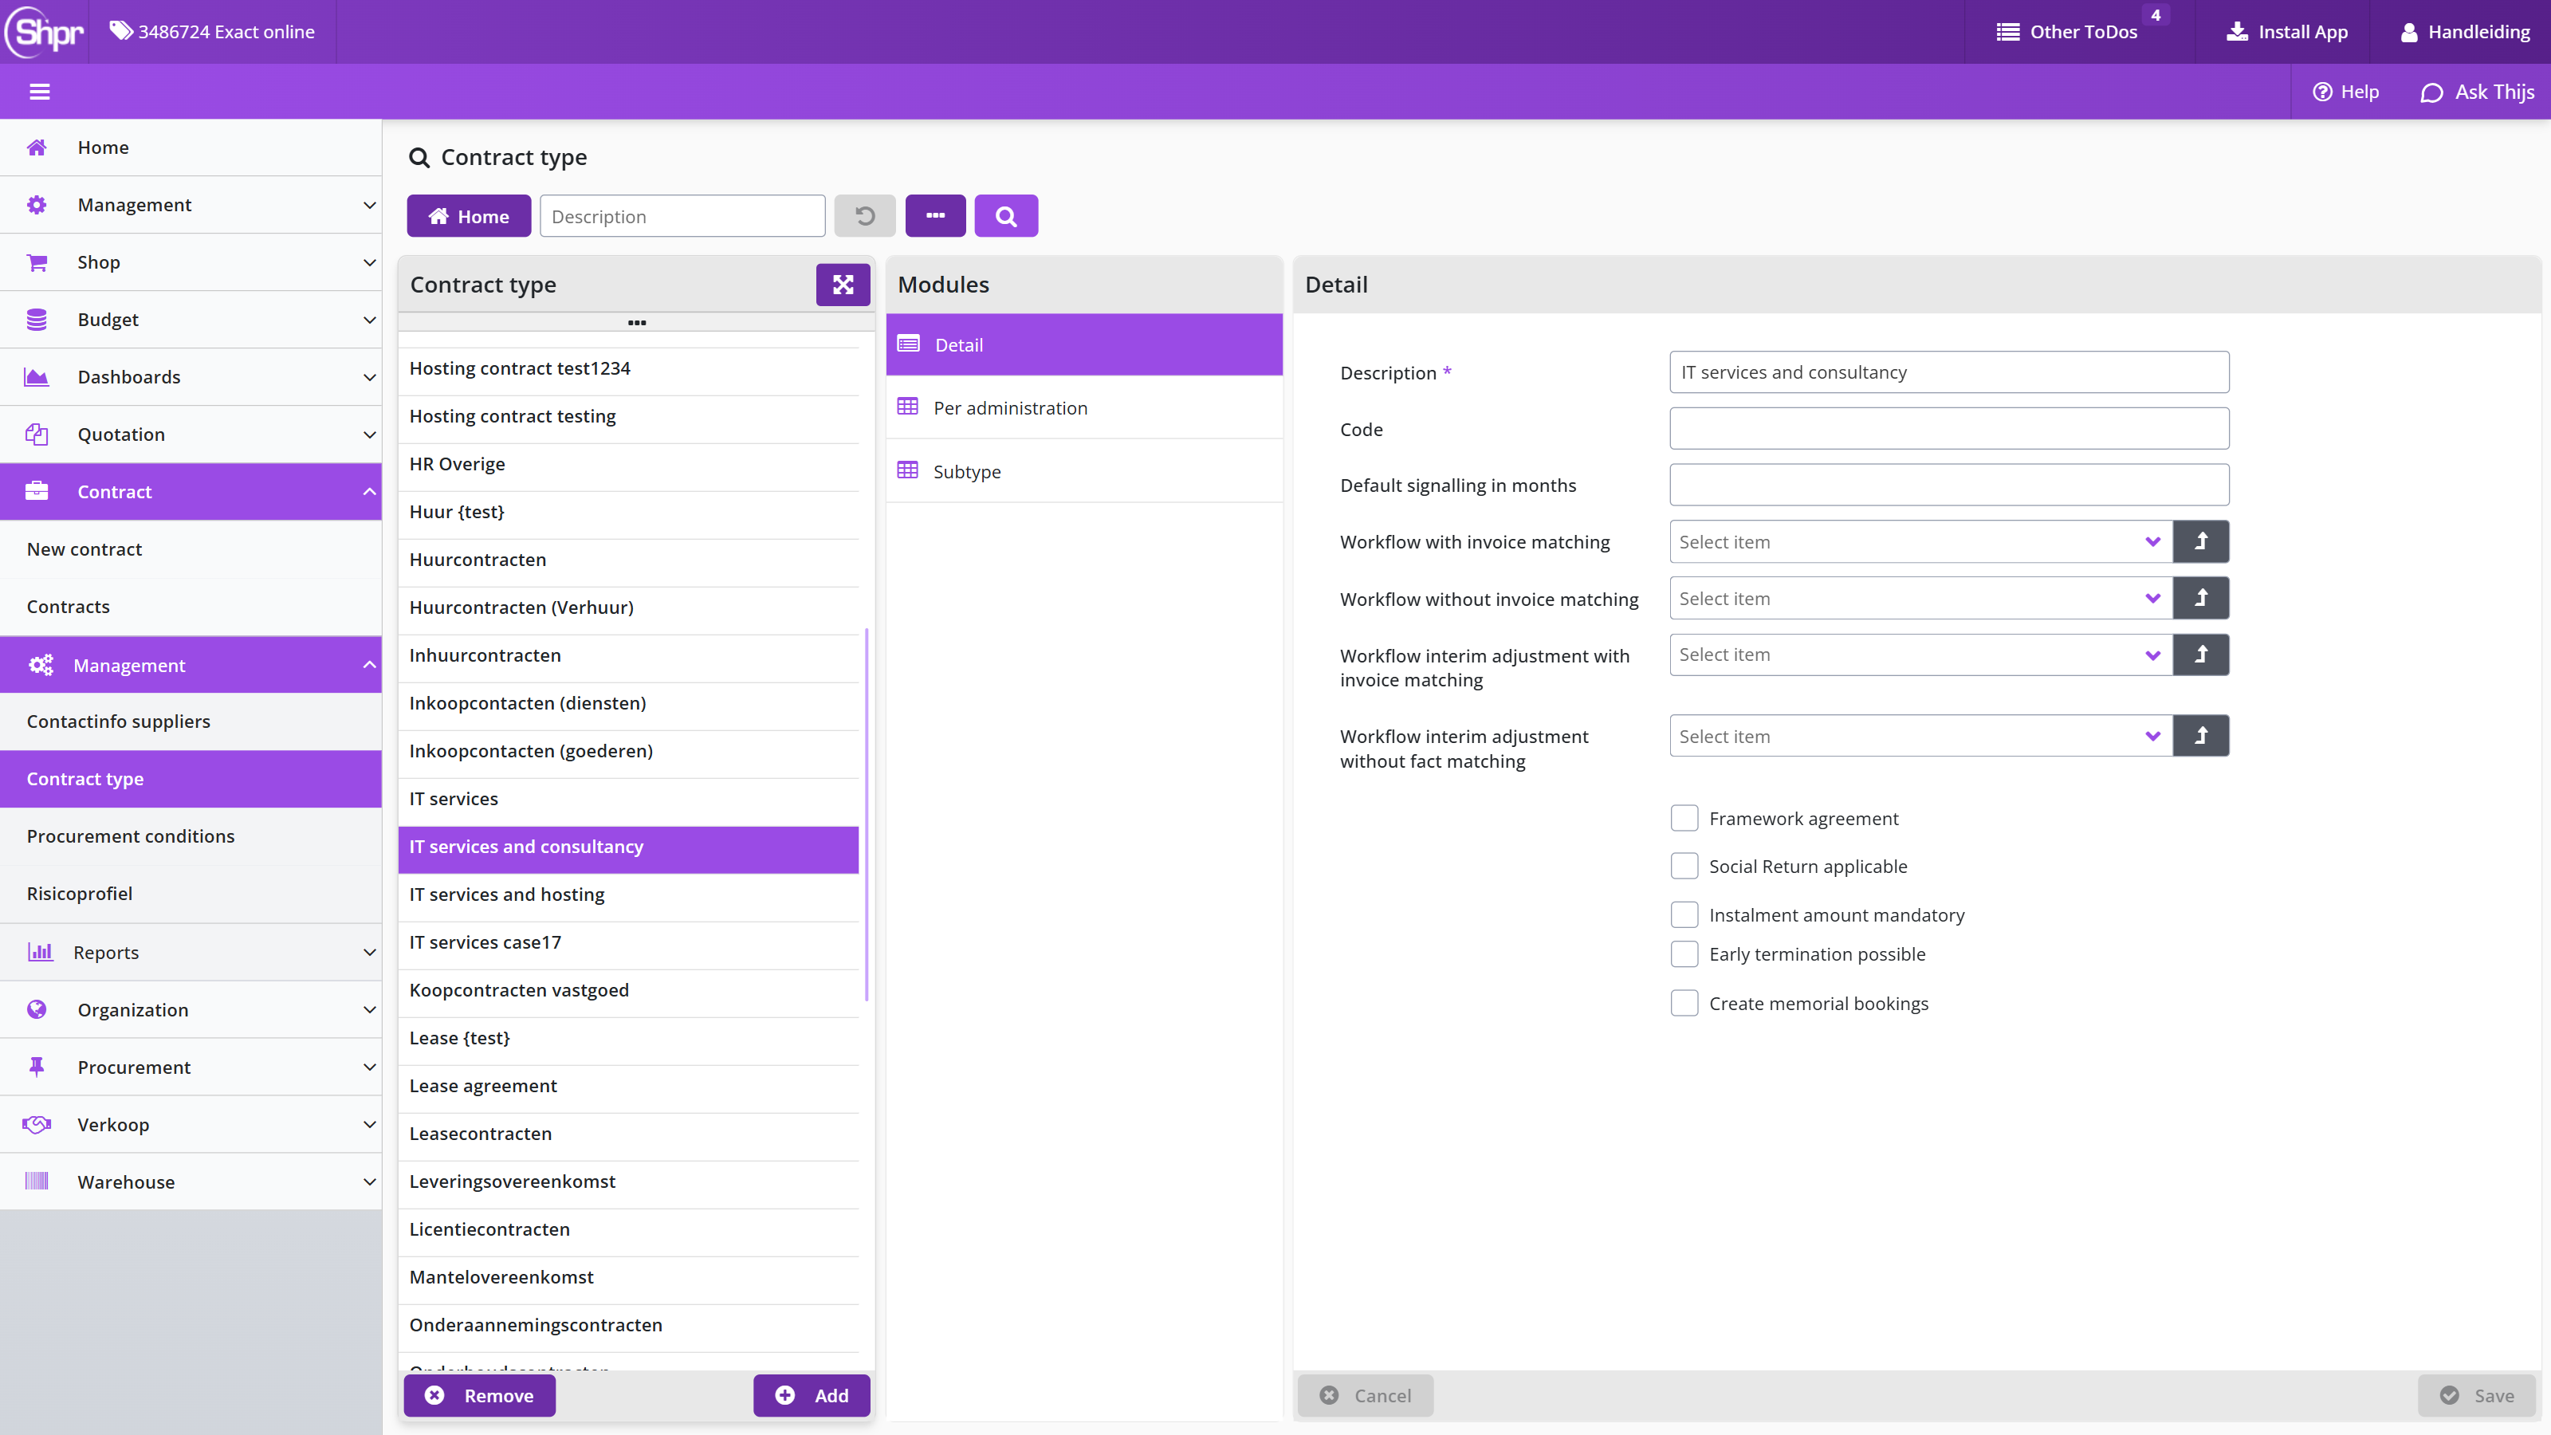2551x1435 pixels.
Task: Click the reset search arrow icon
Action: (864, 216)
